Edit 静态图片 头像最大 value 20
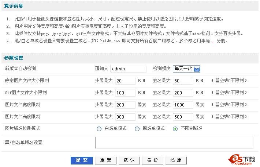Screen dimensions: 260x167 click(x=125, y=81)
